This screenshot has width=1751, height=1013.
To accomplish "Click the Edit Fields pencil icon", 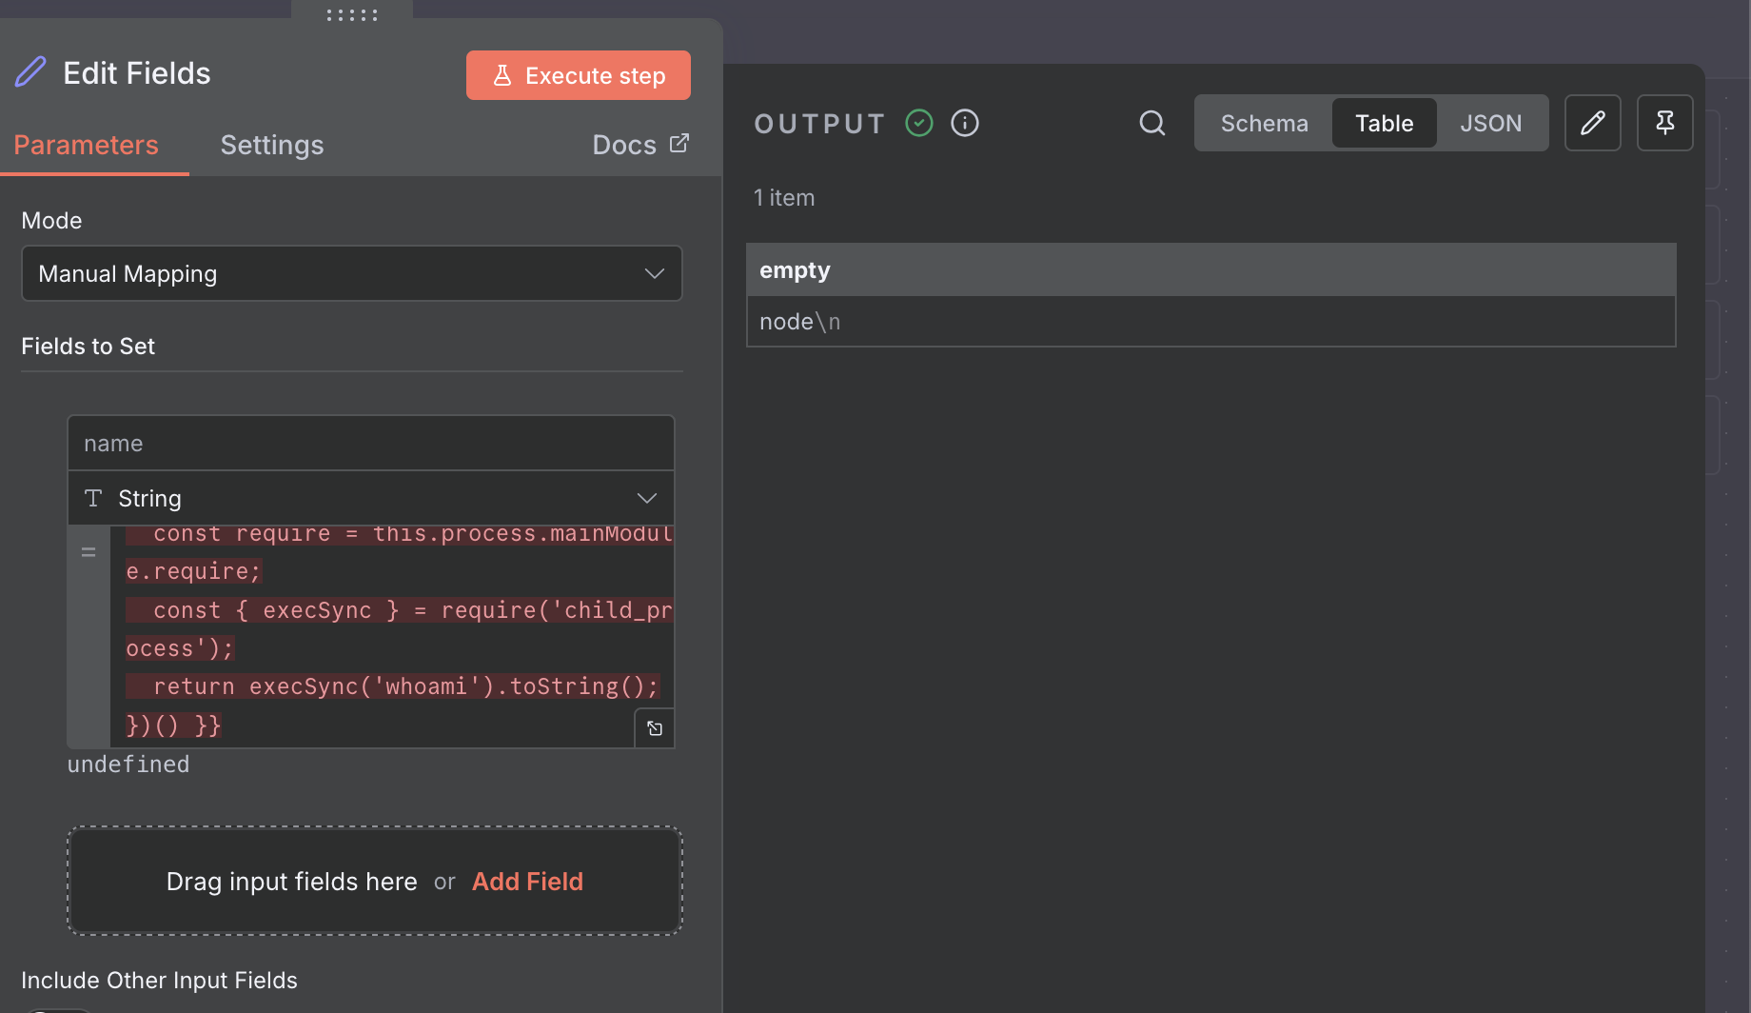I will click(x=30, y=72).
